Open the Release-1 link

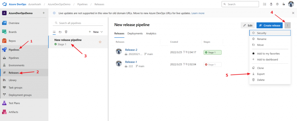(x=131, y=62)
